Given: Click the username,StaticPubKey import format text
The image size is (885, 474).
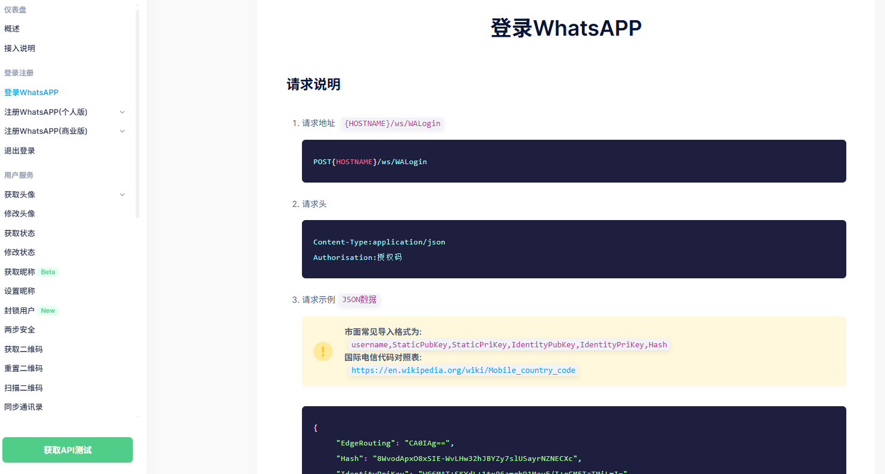Looking at the screenshot, I should 509,344.
